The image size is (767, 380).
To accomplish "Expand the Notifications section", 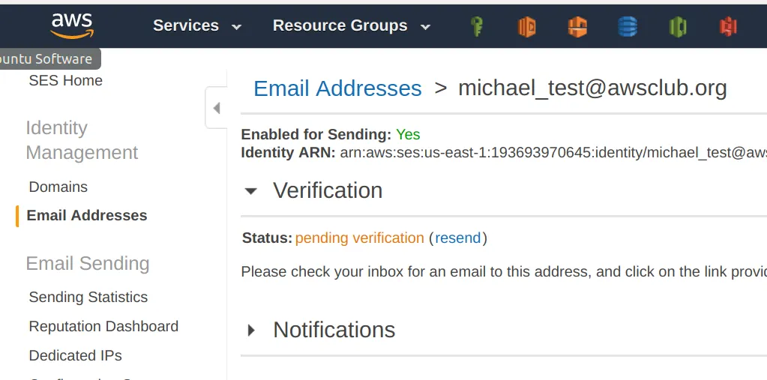I will click(252, 330).
